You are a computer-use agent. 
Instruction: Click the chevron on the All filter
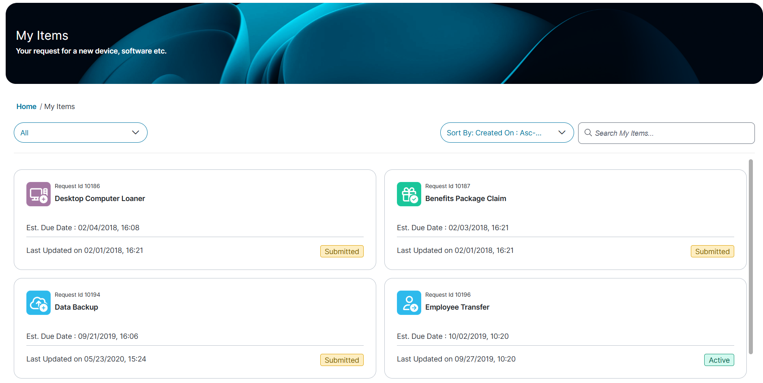click(135, 133)
